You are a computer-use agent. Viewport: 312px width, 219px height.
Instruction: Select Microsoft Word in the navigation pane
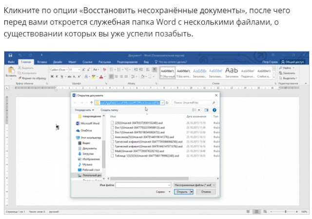[88, 124]
